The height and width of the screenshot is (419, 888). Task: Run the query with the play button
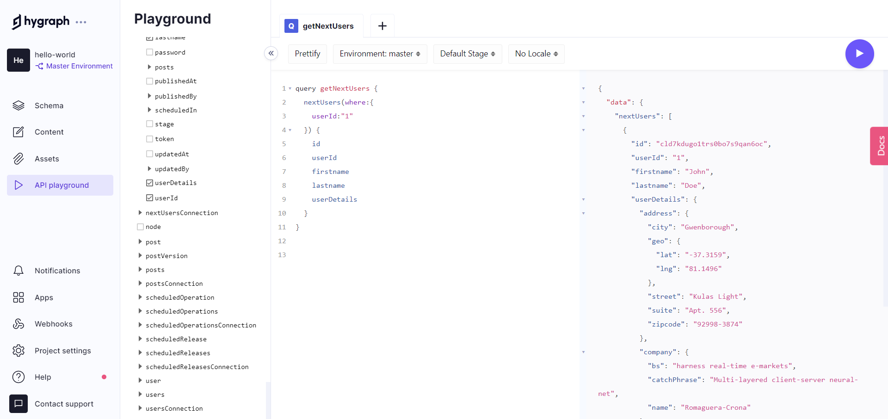[x=859, y=54]
